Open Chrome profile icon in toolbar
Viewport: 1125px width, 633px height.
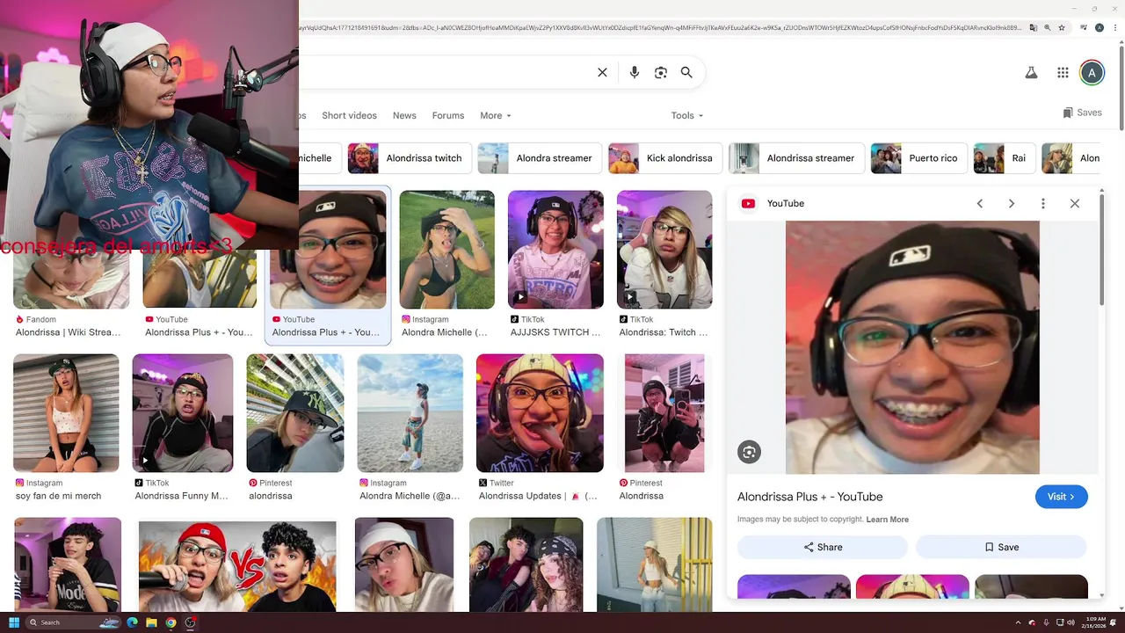click(1100, 28)
